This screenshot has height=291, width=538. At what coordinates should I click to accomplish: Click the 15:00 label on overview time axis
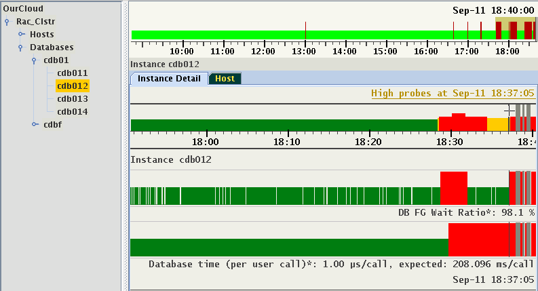click(385, 52)
